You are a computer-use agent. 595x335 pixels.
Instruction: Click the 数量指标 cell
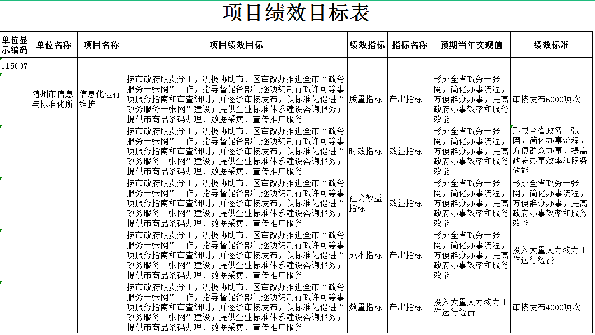[x=367, y=307]
